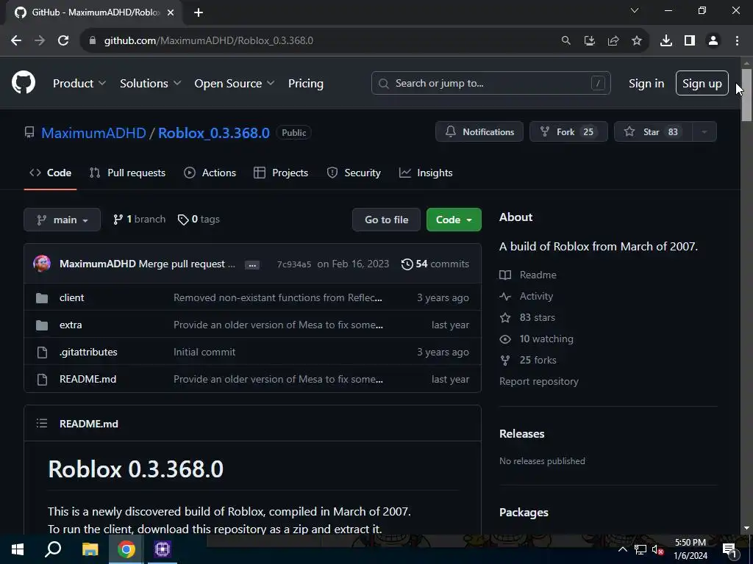Switch to the Projects tab

pyautogui.click(x=281, y=173)
